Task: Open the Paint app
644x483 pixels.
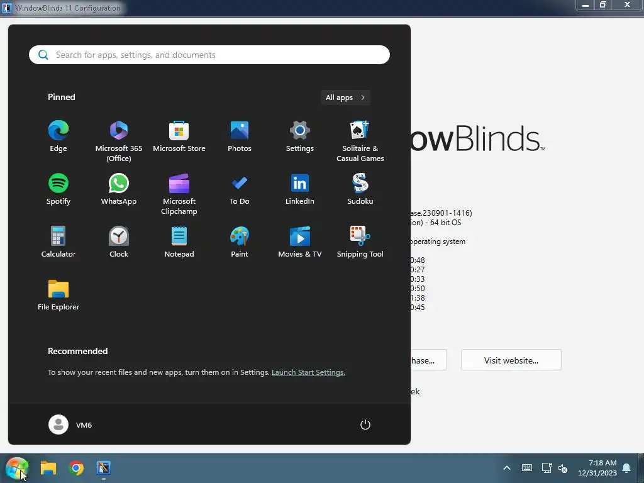Action: pyautogui.click(x=240, y=242)
